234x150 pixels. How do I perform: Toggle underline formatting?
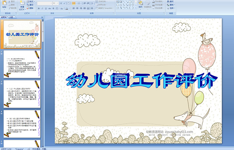tap(46, 8)
